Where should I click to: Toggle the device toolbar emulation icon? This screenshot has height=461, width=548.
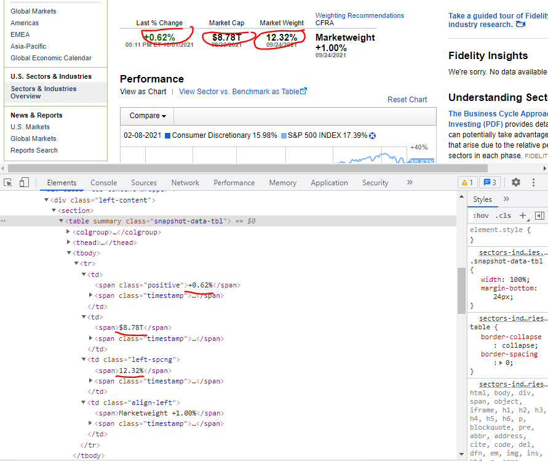tap(23, 182)
